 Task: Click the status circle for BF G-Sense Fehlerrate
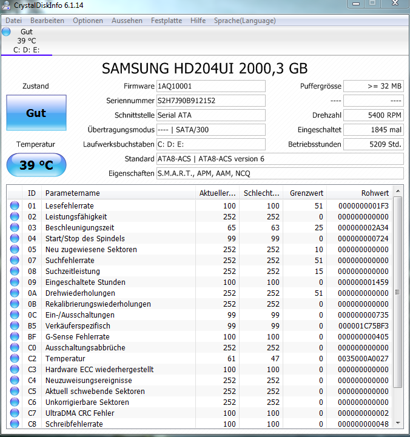pos(15,336)
